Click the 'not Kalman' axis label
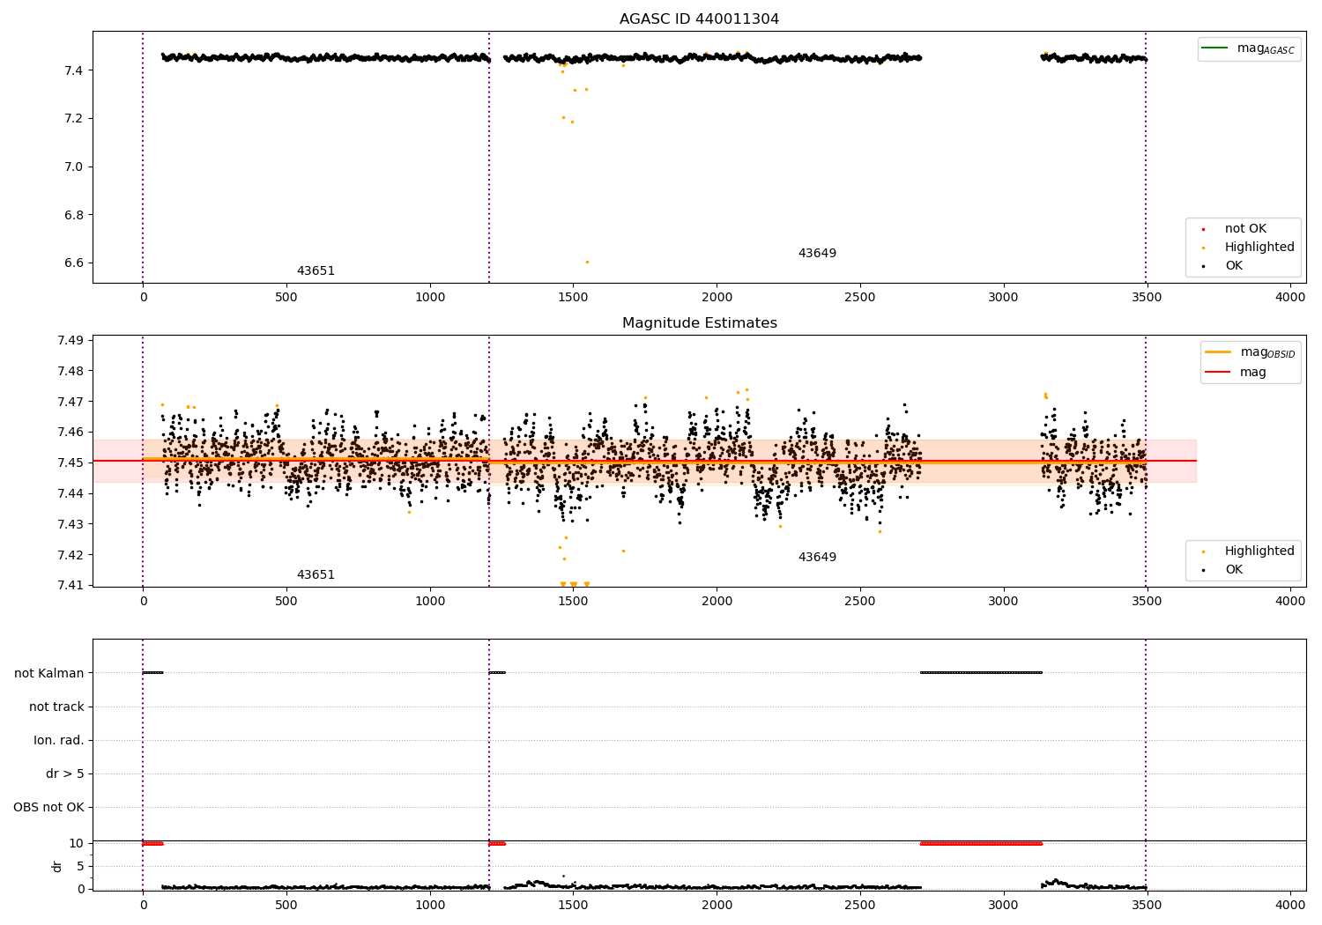The height and width of the screenshot is (925, 1322). pos(49,673)
